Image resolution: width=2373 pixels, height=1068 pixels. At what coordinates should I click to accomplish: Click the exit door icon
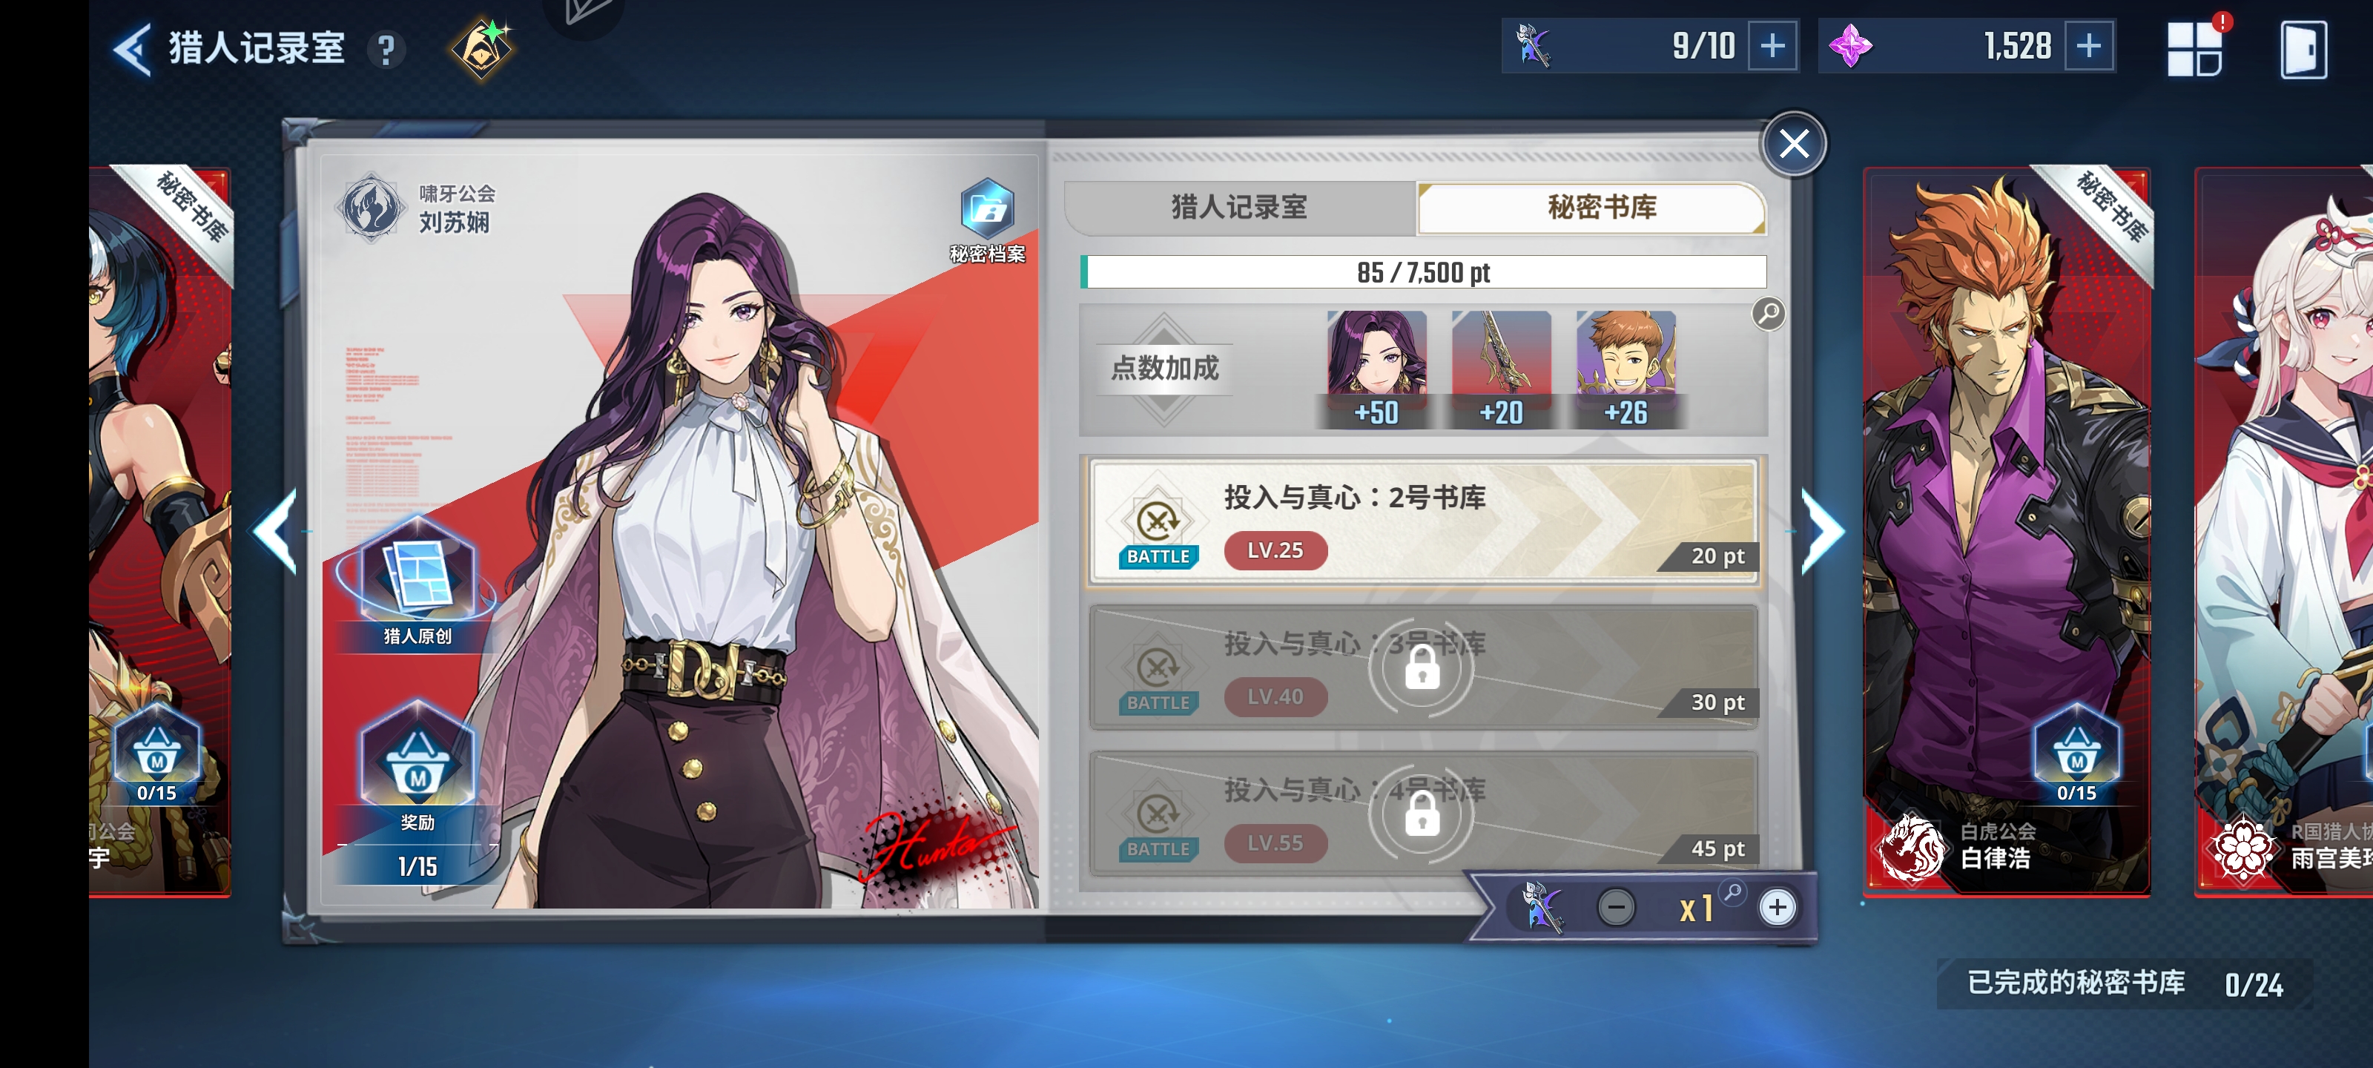tap(2302, 49)
